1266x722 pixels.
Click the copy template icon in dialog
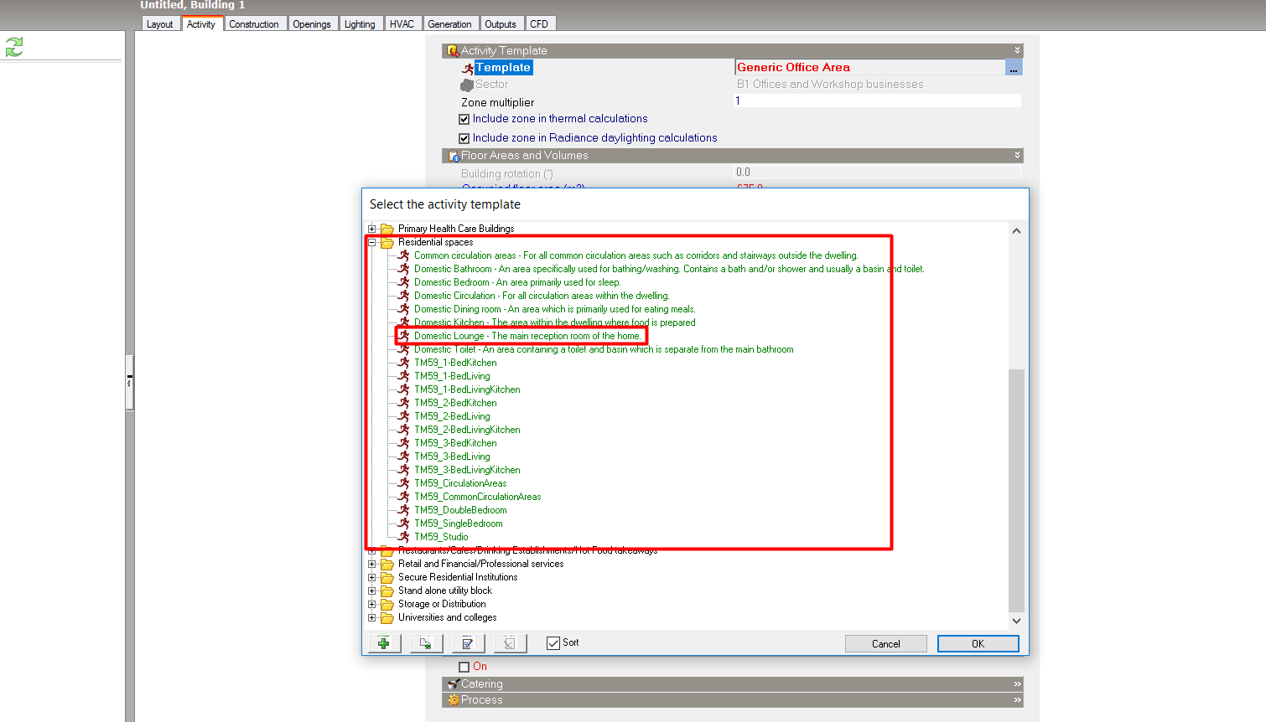point(426,643)
